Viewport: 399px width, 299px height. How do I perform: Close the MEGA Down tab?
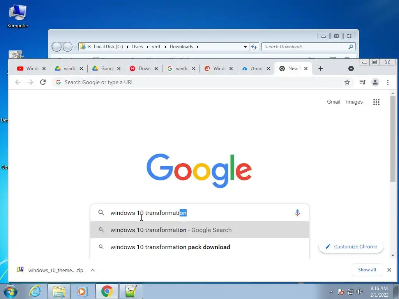point(156,69)
